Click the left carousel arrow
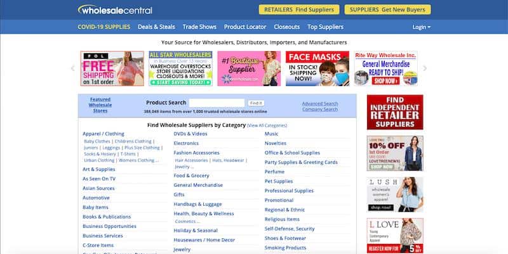The width and height of the screenshot is (508, 254). (73, 68)
